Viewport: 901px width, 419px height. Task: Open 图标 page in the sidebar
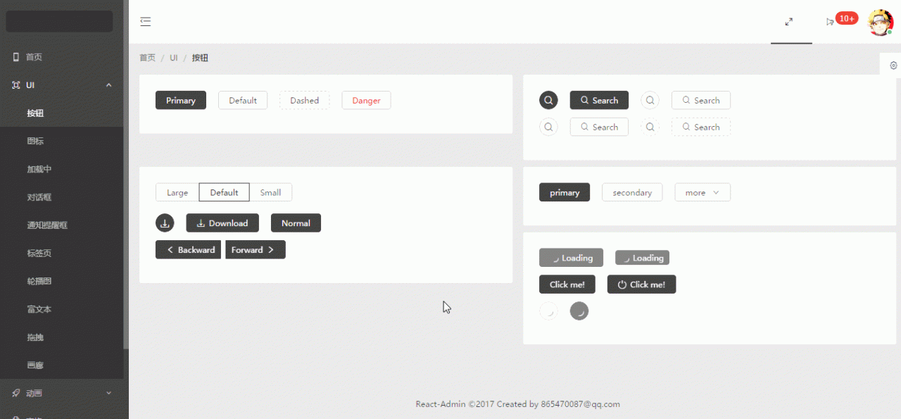[x=61, y=141]
